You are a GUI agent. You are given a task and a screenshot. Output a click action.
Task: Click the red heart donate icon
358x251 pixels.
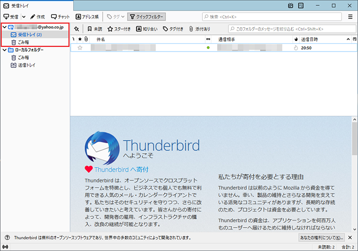coord(89,169)
